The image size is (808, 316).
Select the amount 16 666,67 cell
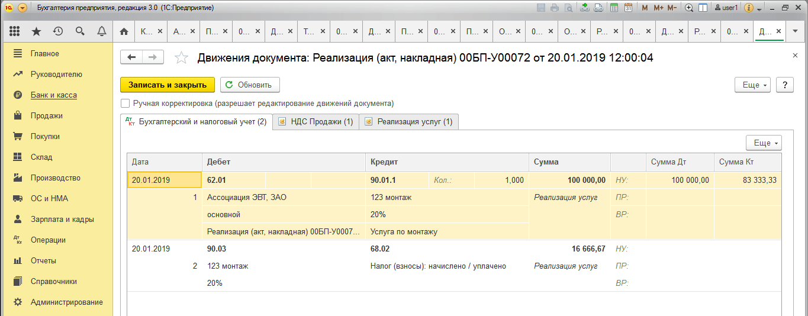569,249
